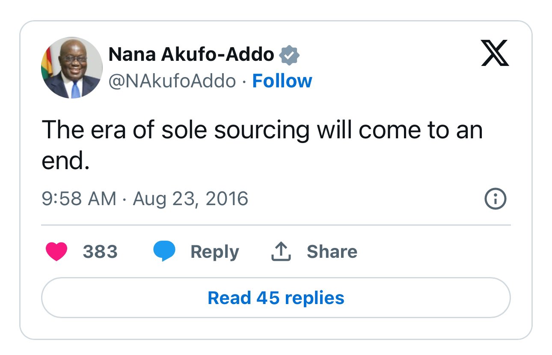
Task: Click the 9:58 AM time
Action: pos(79,199)
